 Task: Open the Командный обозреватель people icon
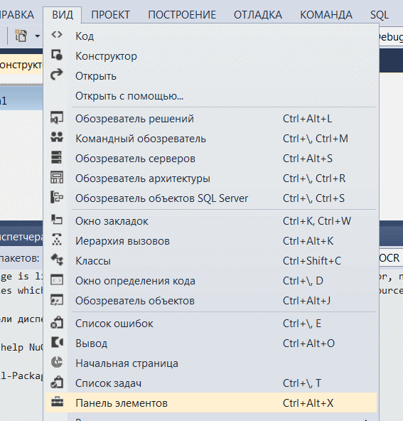pos(57,137)
